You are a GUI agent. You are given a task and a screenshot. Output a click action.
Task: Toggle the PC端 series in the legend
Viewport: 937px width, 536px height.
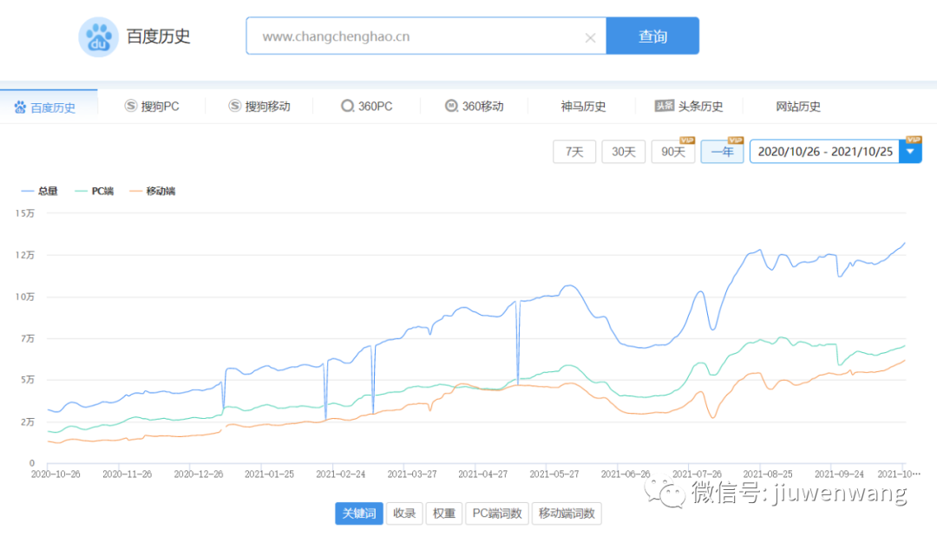(94, 191)
